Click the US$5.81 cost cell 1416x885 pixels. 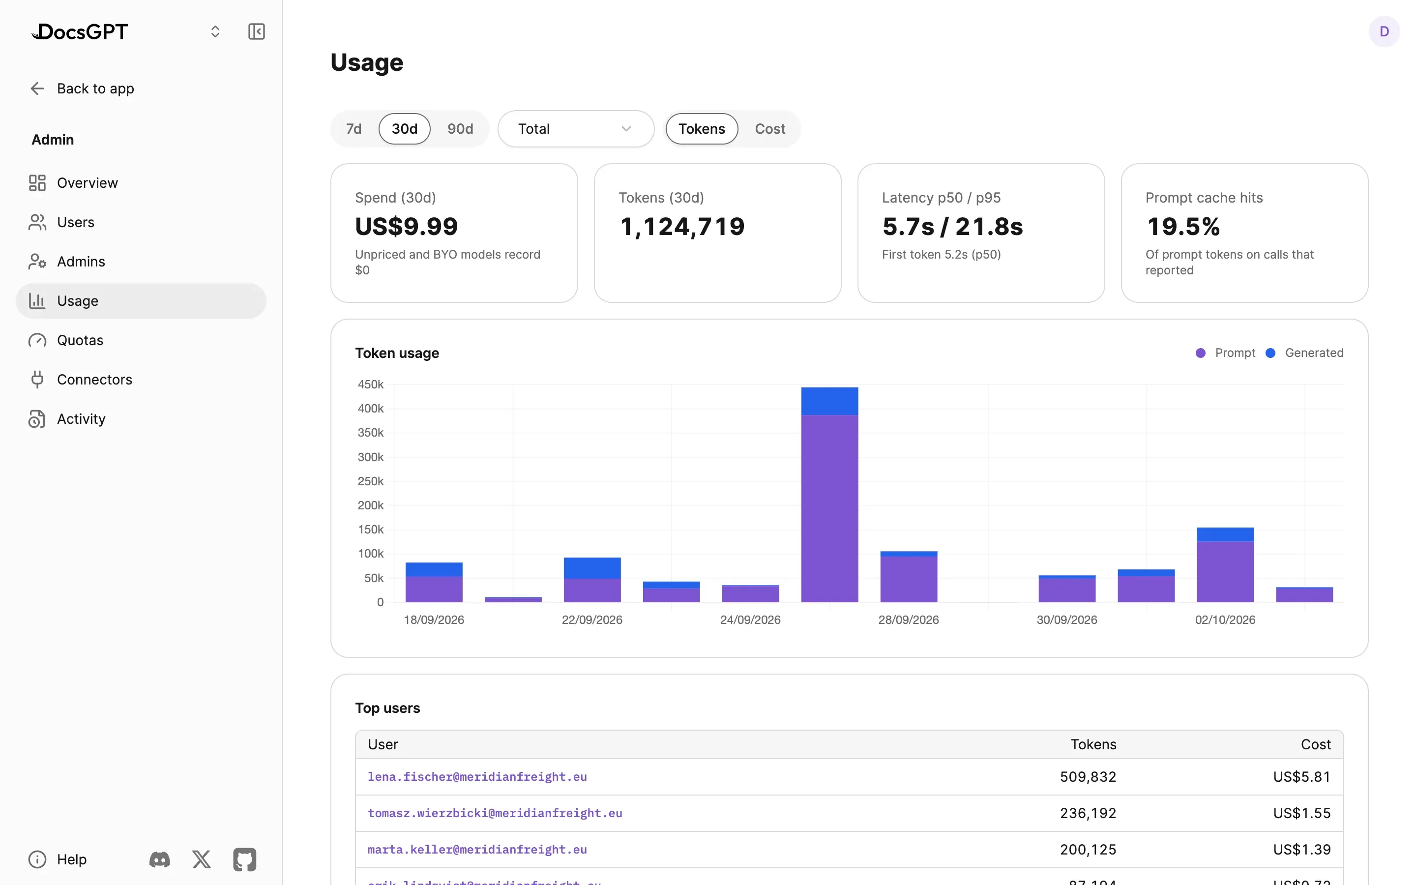coord(1302,777)
